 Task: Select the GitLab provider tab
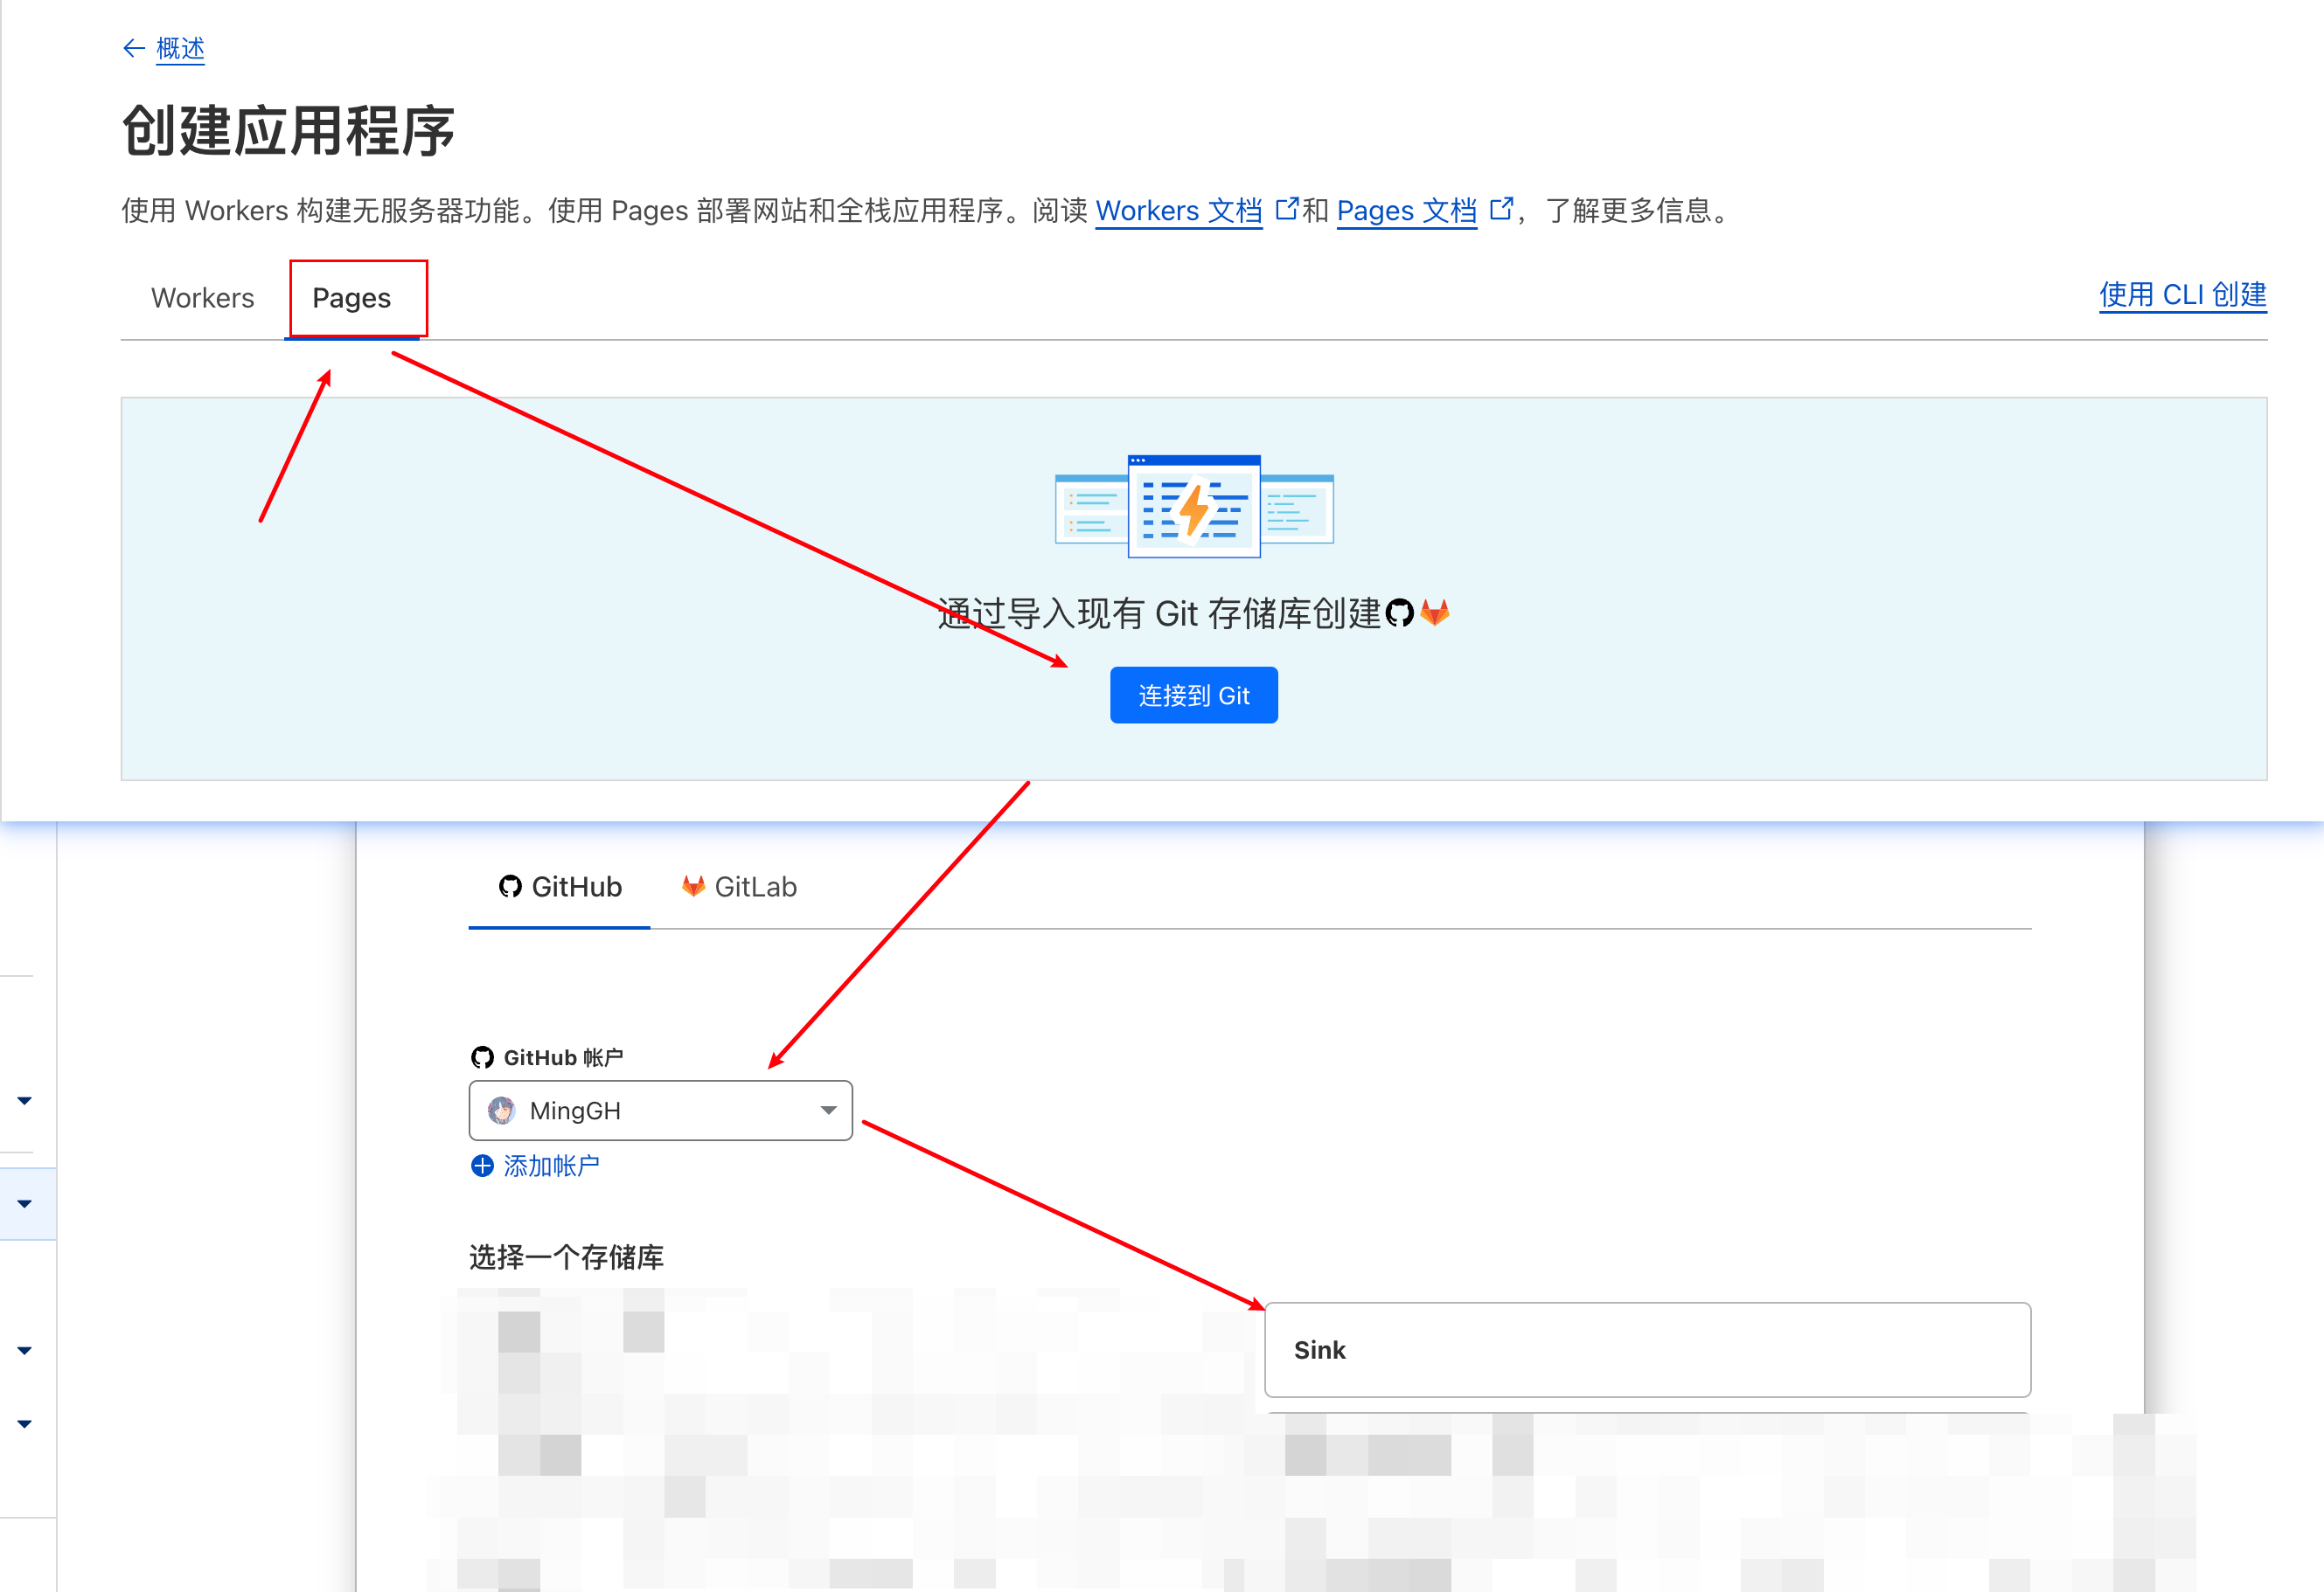pyautogui.click(x=739, y=887)
